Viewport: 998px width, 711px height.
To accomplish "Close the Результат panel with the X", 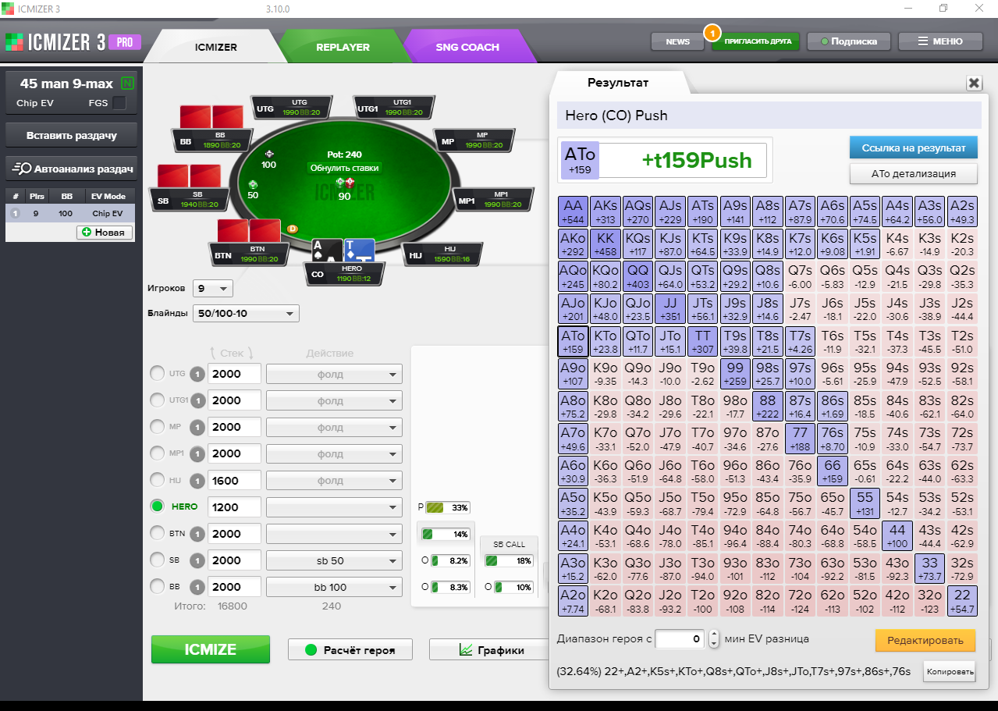I will click(x=974, y=83).
